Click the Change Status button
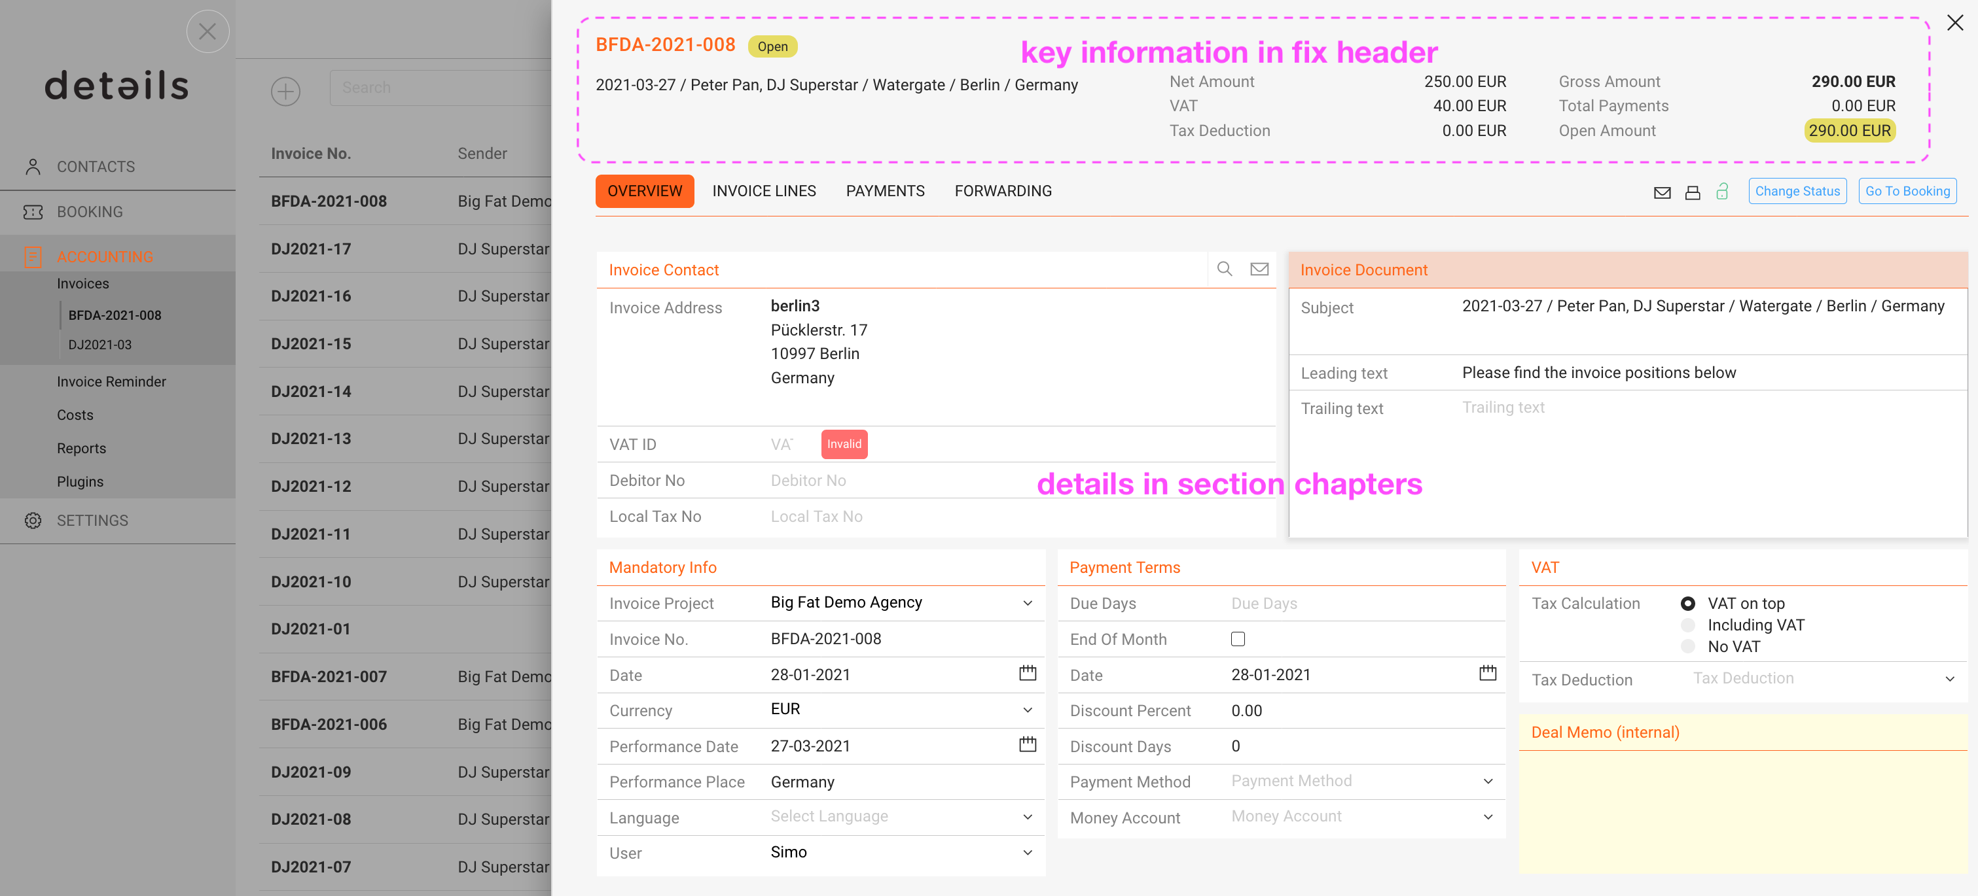The height and width of the screenshot is (896, 1978). coord(1797,191)
